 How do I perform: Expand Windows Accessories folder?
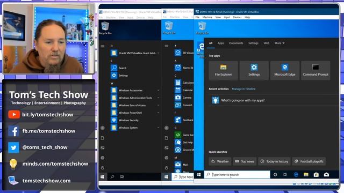pos(135,91)
